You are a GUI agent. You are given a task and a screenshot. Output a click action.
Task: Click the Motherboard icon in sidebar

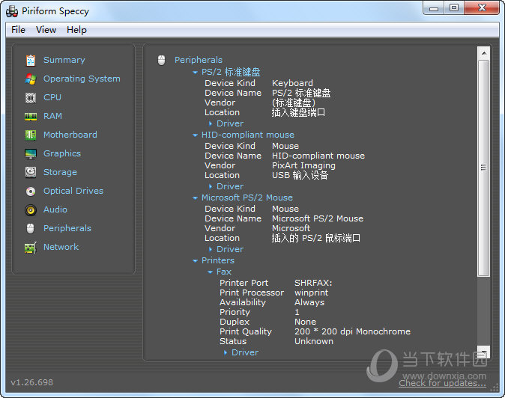tap(31, 135)
